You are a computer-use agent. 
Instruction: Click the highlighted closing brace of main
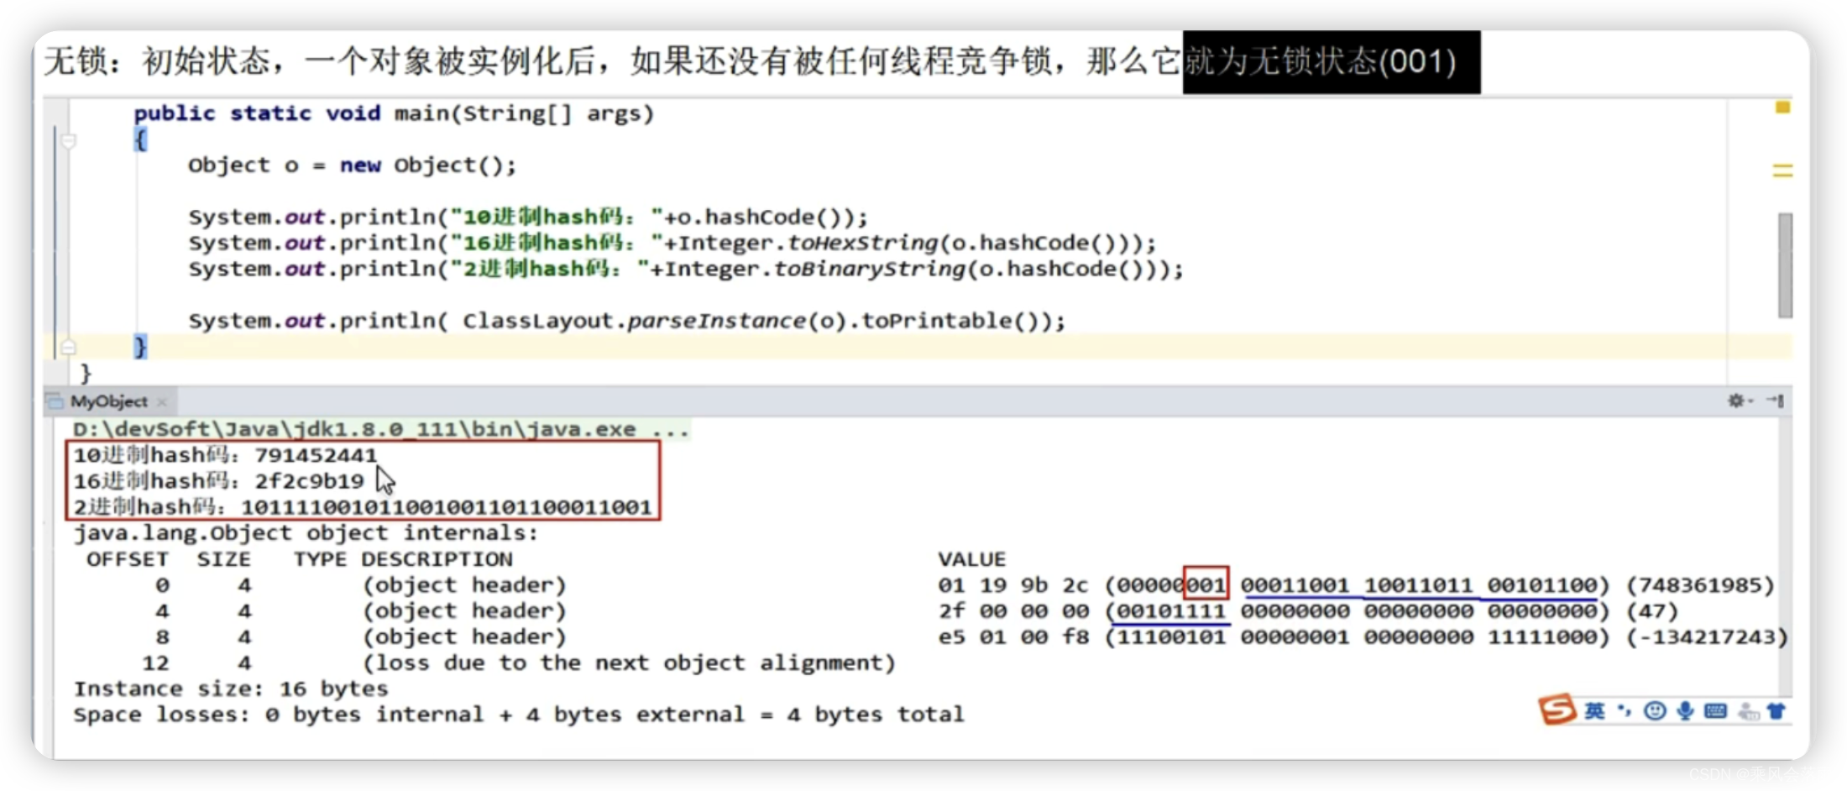141,347
